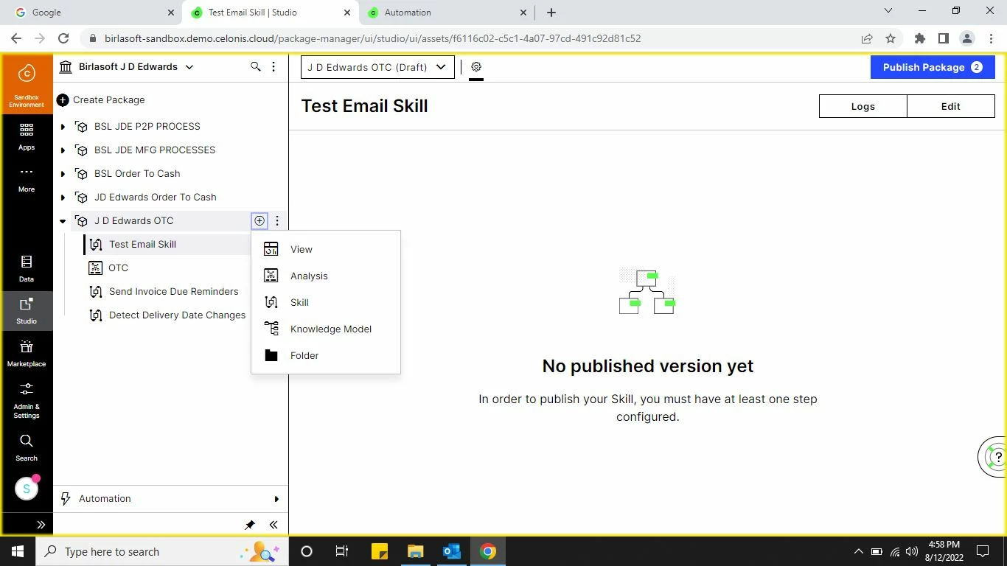The height and width of the screenshot is (566, 1007).
Task: Collapse the package tree panel
Action: tap(273, 525)
